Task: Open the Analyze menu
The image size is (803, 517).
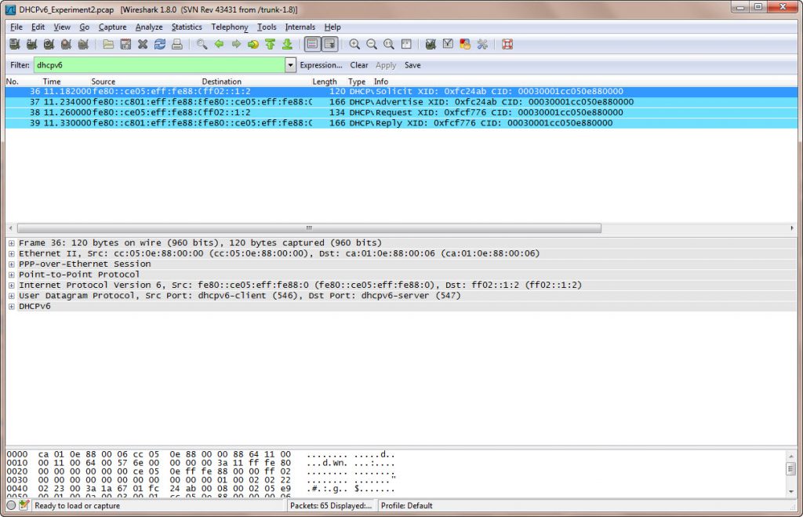Action: (x=149, y=27)
